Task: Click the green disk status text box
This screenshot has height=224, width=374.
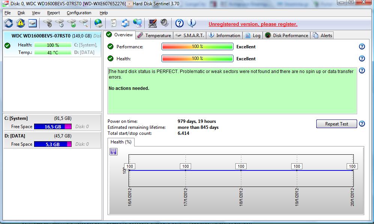Action: [x=232, y=91]
